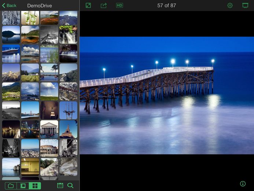Select the Eiffel Tower thumbnail
Viewport: 254px width, 191px height.
coord(68,129)
